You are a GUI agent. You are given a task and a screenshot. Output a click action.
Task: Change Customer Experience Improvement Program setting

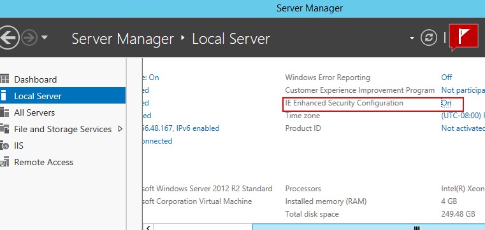(463, 90)
